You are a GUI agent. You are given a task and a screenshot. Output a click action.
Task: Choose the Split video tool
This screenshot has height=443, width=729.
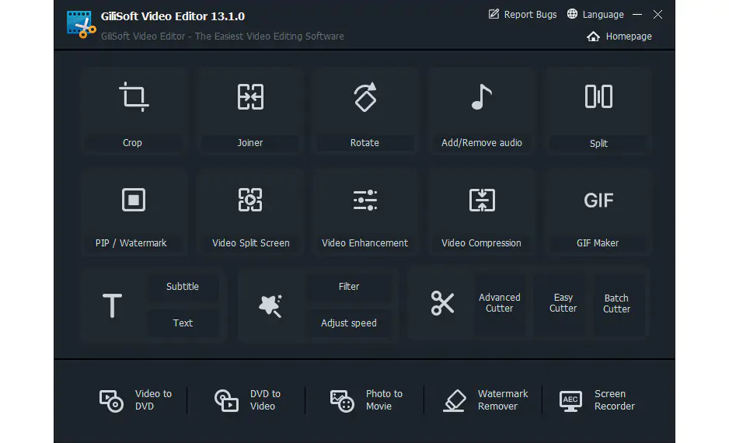coord(598,98)
